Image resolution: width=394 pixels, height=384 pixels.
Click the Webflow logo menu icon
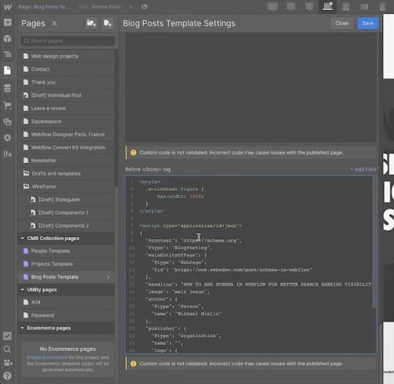8,7
